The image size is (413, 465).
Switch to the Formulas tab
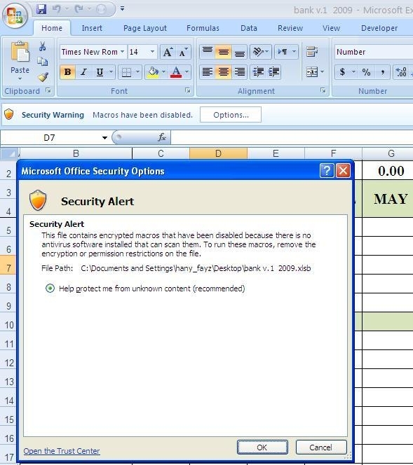[203, 28]
